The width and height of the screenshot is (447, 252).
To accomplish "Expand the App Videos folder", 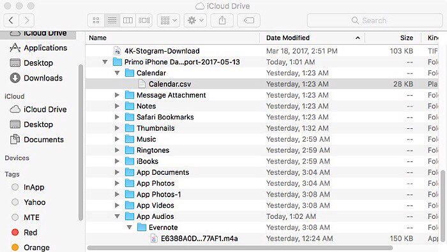I will (117, 205).
